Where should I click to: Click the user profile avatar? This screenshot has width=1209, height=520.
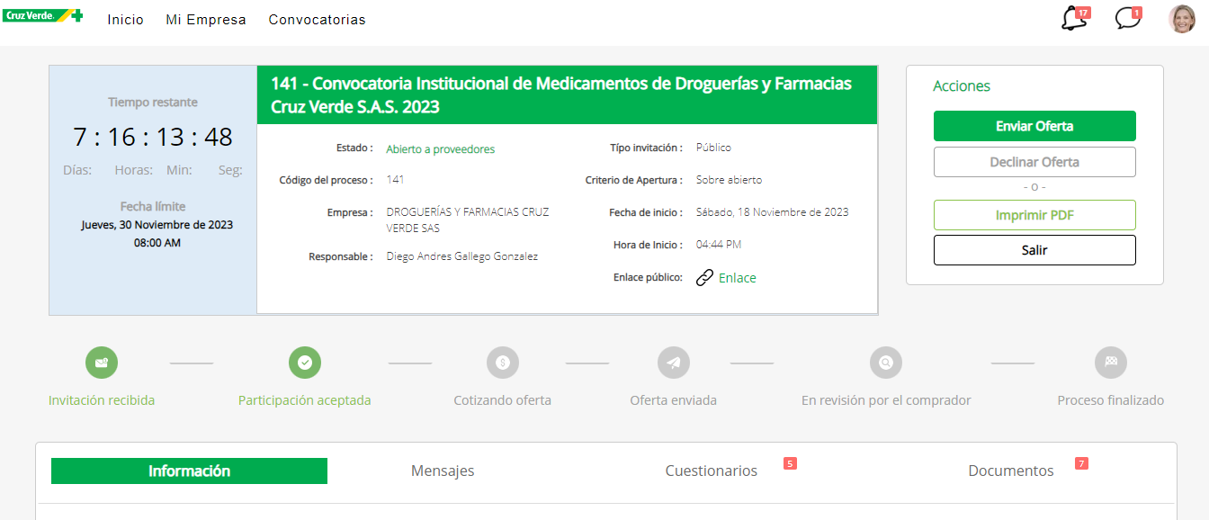pyautogui.click(x=1182, y=19)
